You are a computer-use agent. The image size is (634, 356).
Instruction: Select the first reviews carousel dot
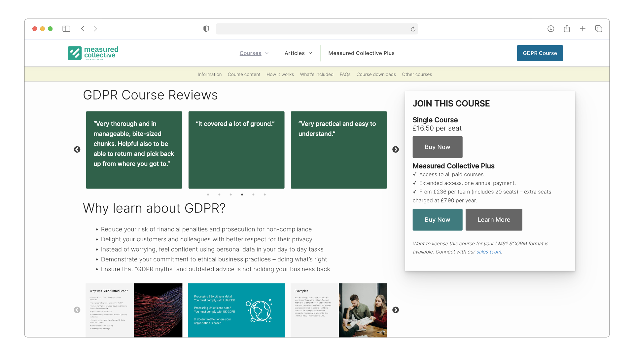pyautogui.click(x=208, y=194)
